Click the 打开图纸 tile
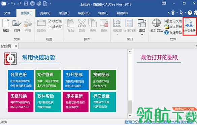Viewport: 197px width, 125px height. pos(76,80)
